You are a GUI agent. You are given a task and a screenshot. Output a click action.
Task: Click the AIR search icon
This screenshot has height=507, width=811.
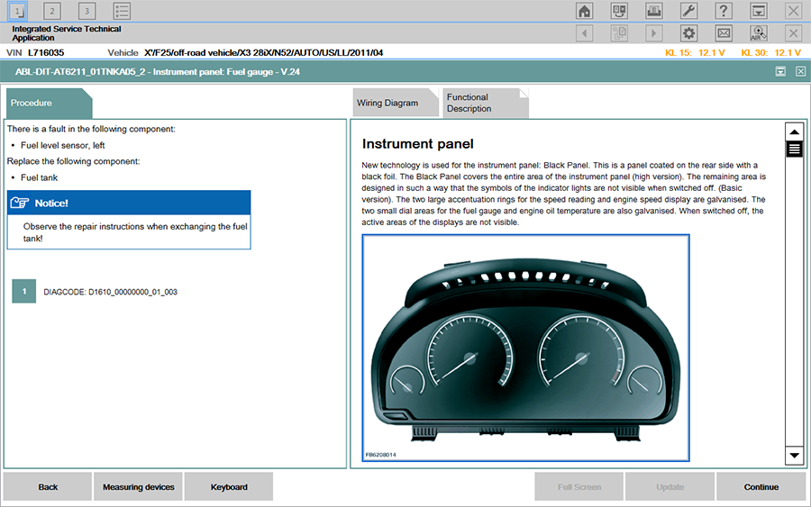(x=758, y=33)
